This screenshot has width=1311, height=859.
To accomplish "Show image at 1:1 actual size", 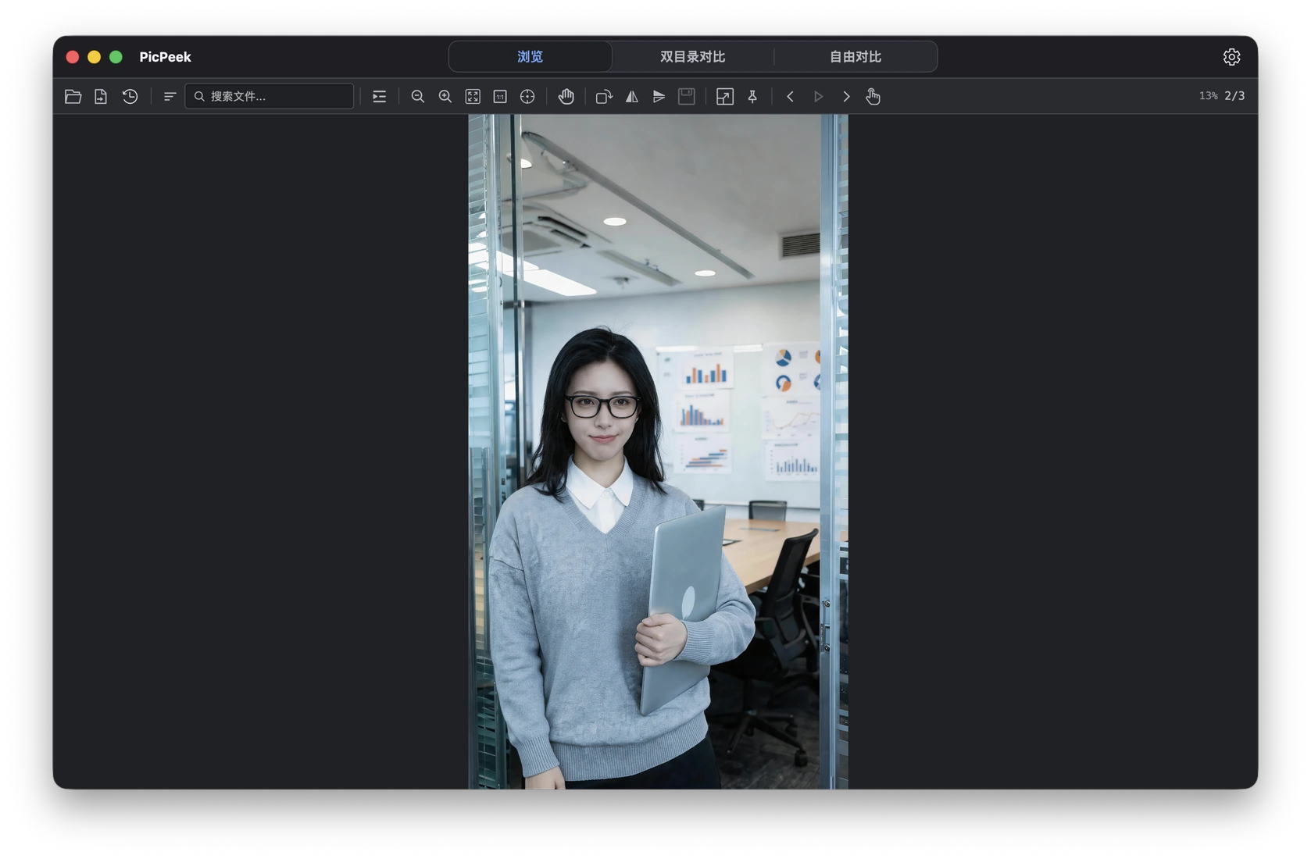I will pos(500,96).
